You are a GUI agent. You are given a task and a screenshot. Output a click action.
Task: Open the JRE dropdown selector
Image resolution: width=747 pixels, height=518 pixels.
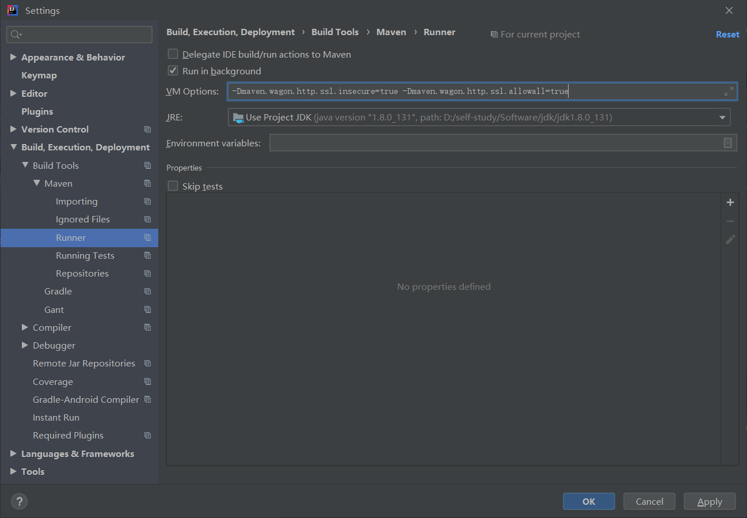[x=479, y=118]
